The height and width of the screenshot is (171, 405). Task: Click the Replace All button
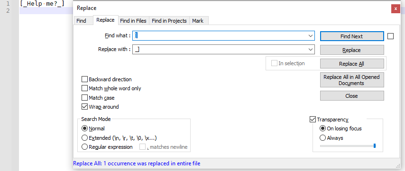click(352, 63)
